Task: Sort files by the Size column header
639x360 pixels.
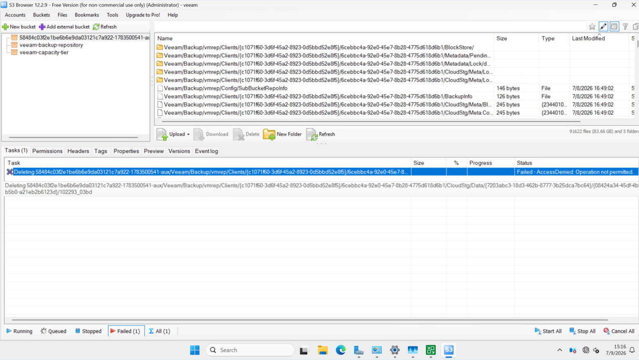Action: [516, 38]
